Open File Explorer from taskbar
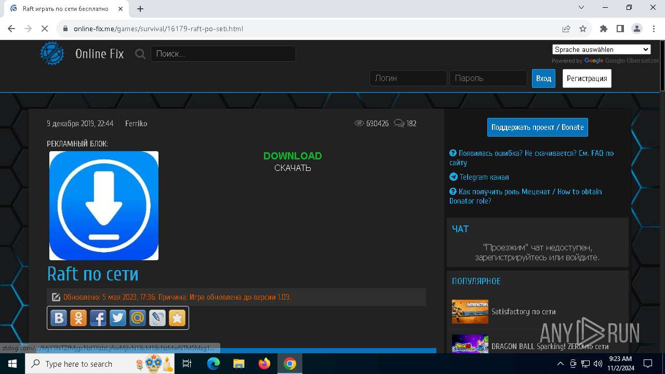The height and width of the screenshot is (374, 665). click(x=239, y=364)
